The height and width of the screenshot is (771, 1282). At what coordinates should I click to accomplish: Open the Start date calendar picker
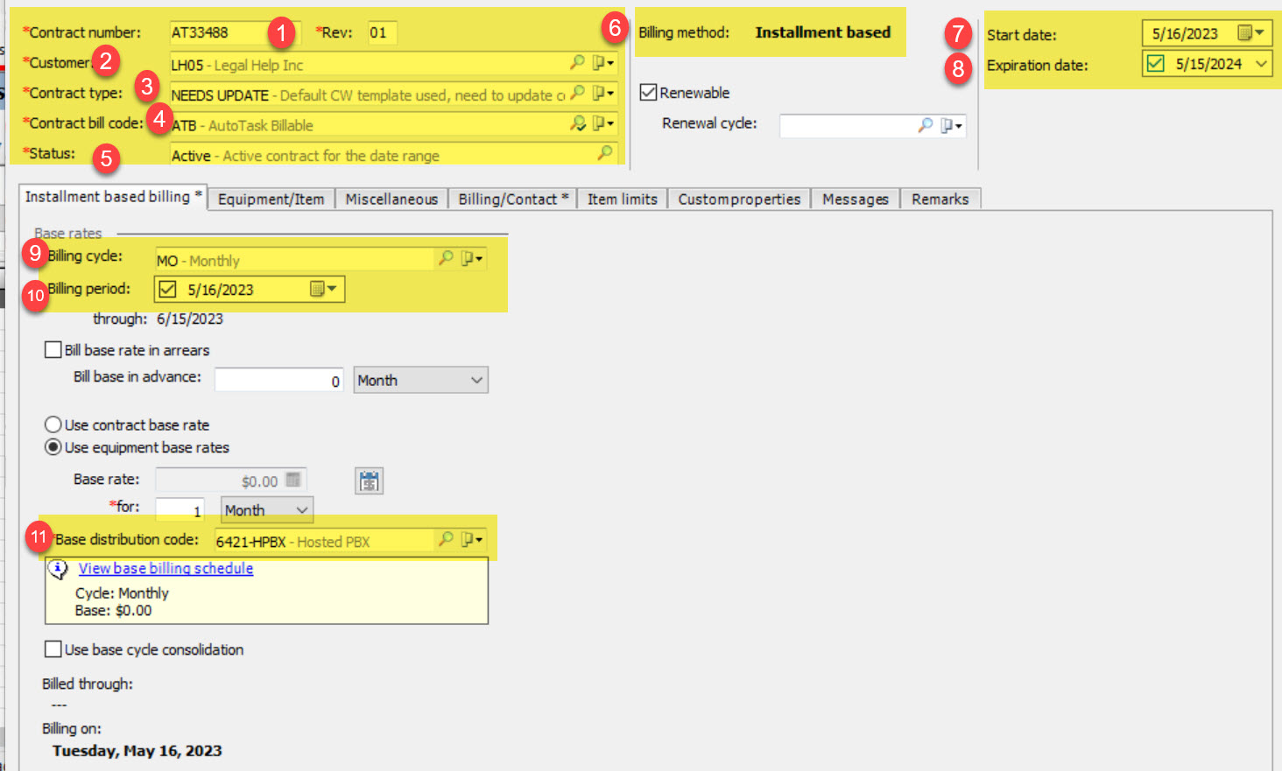(x=1250, y=33)
